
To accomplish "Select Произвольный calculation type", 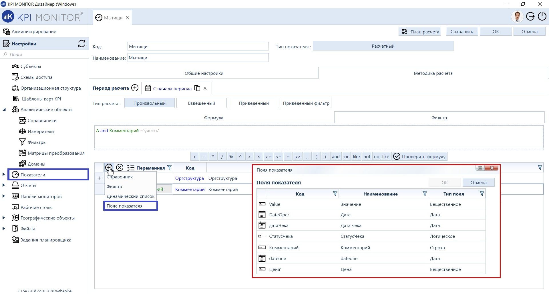I will click(x=150, y=103).
